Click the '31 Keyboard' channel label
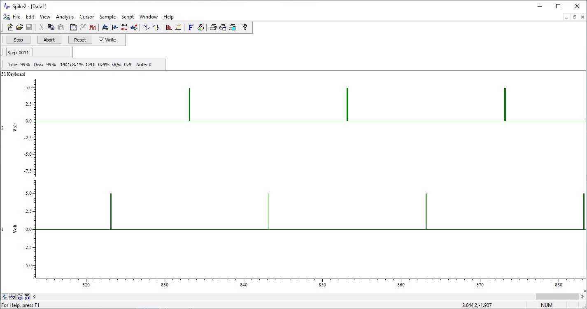Screen dimensions: 587x309 [13, 74]
